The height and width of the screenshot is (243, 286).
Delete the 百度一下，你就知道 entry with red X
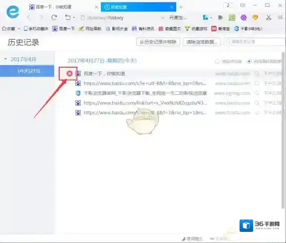[69, 73]
